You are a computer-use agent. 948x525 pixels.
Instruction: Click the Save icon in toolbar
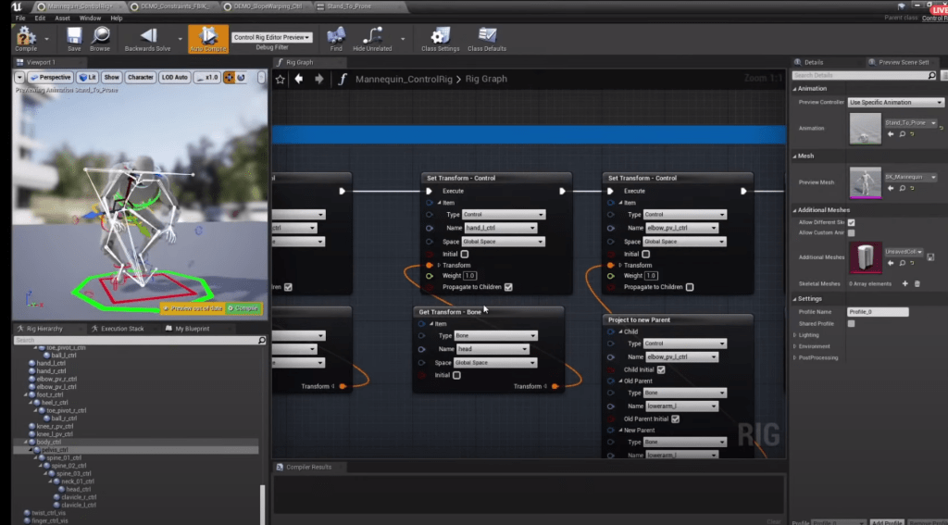click(74, 37)
